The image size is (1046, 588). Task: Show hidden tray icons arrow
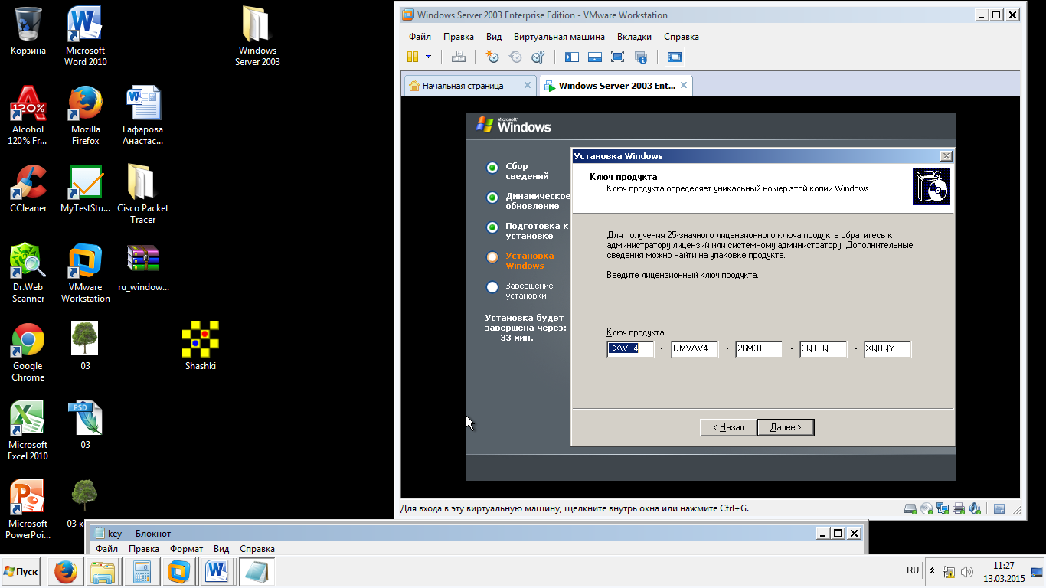coord(932,571)
